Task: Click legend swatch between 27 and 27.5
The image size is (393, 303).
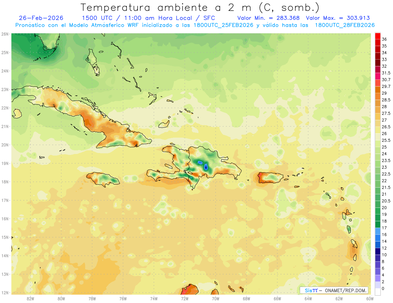Action: tap(378, 117)
